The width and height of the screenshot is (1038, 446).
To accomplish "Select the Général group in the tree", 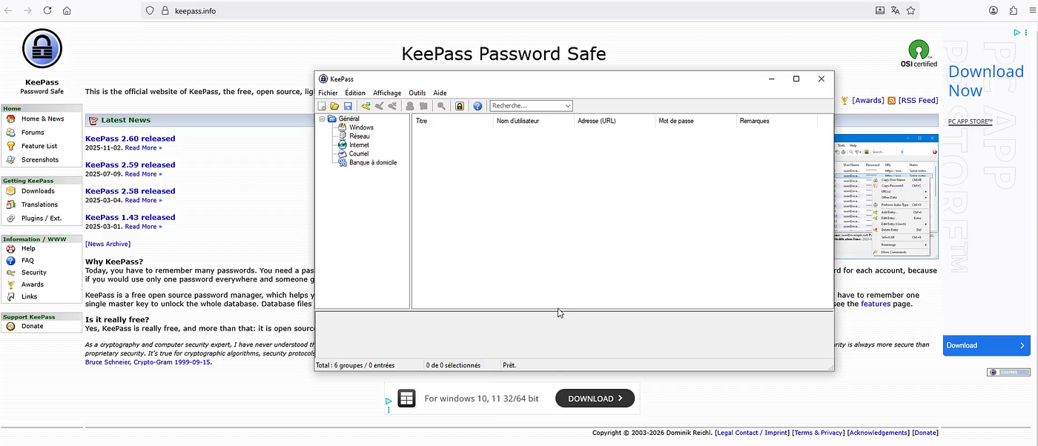I will point(348,119).
